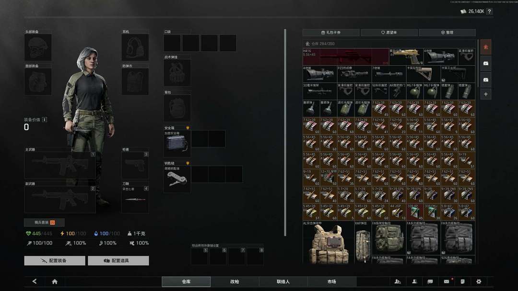Open the tasks notes icon
This screenshot has width=518, height=291.
click(x=462, y=281)
